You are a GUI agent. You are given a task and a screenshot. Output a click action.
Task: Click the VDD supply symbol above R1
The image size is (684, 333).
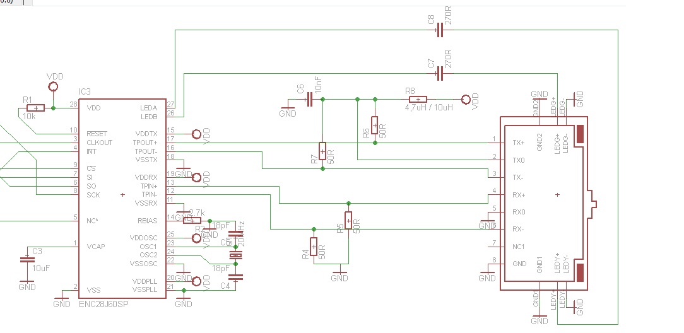click(53, 86)
